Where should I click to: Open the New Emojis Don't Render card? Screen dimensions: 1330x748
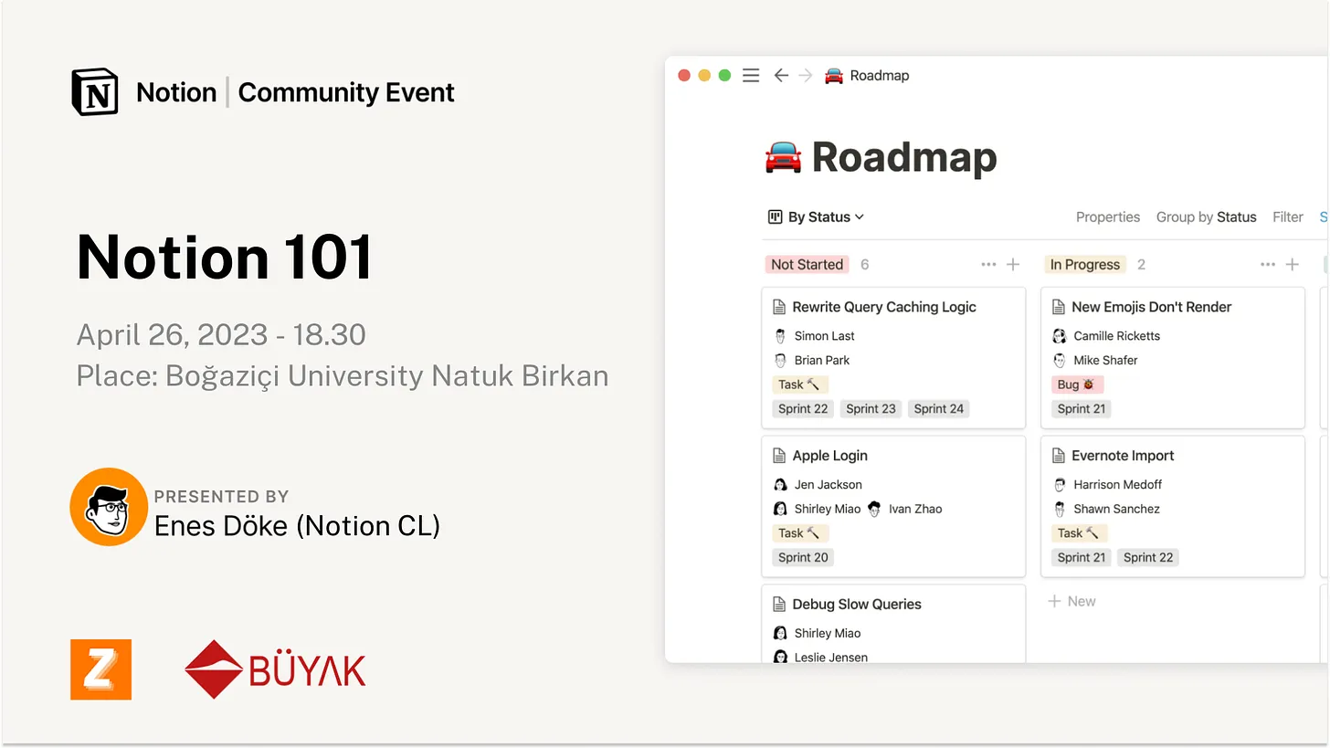(1173, 358)
